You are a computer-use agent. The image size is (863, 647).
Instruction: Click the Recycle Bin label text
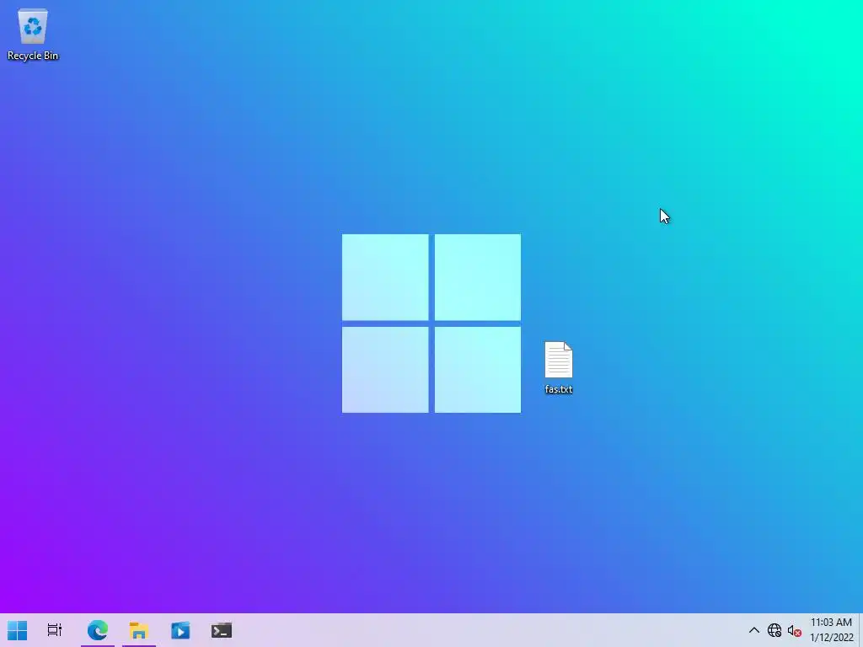coord(33,56)
